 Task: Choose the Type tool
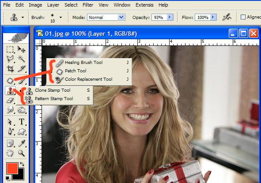point(22,122)
